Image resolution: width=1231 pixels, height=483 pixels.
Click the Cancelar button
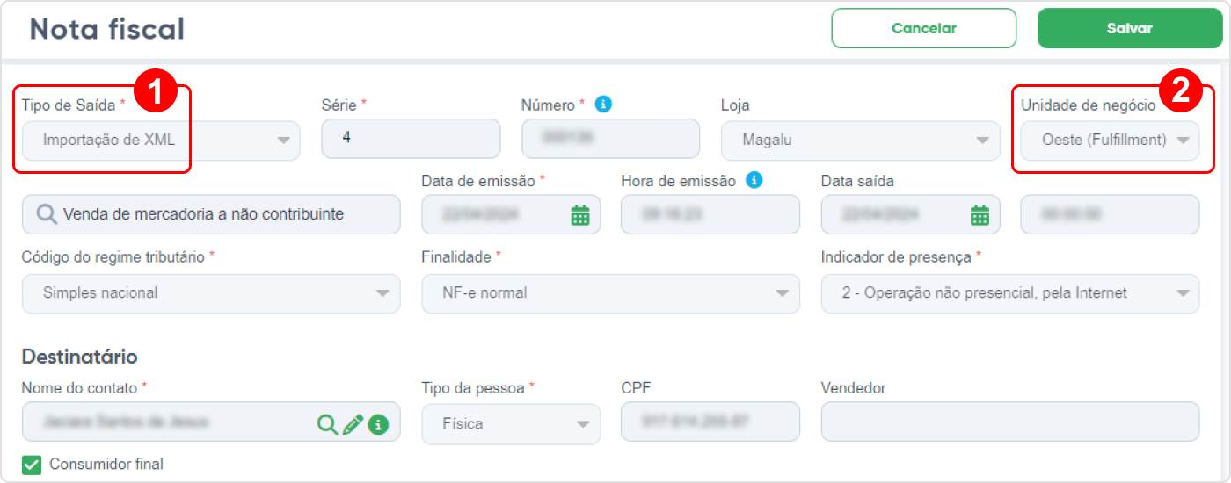[924, 28]
